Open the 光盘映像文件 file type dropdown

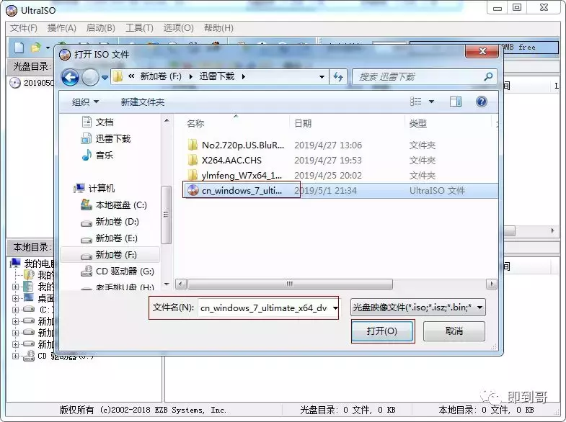[x=417, y=307]
